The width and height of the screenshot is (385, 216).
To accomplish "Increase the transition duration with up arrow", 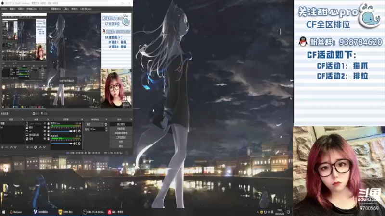I will [106, 128].
